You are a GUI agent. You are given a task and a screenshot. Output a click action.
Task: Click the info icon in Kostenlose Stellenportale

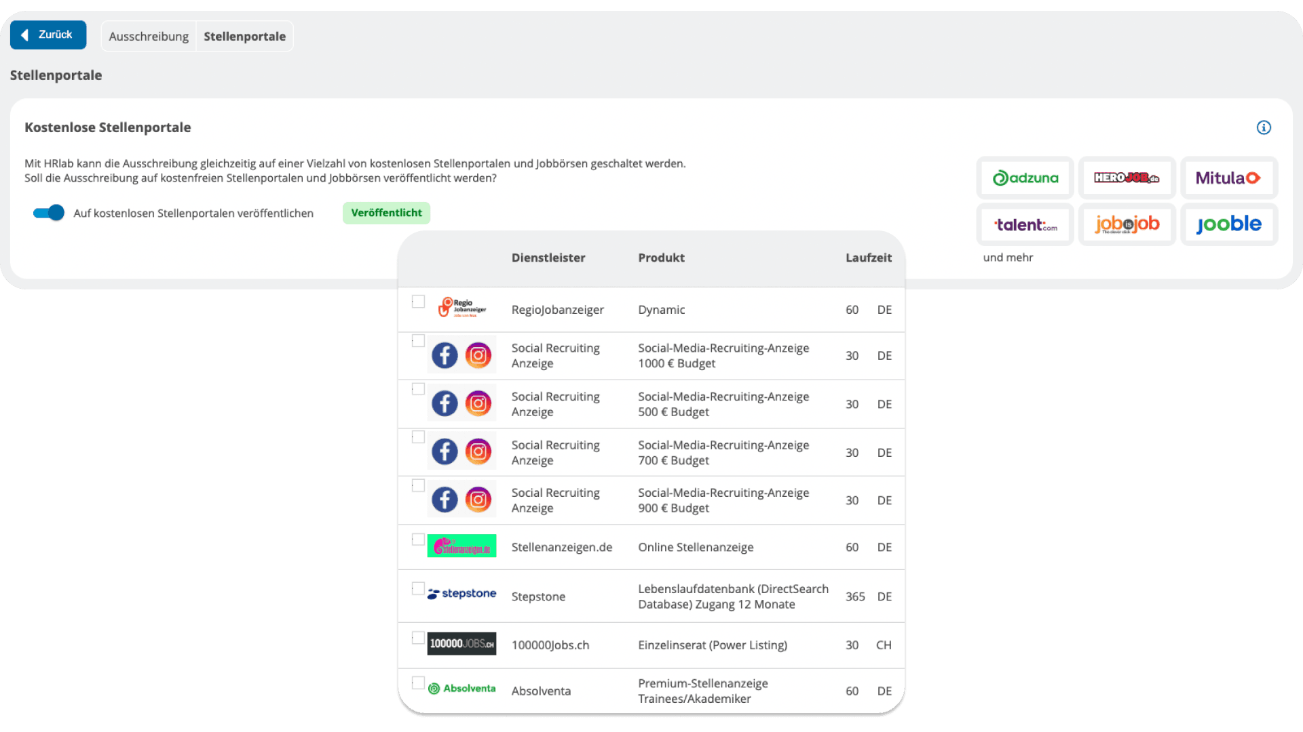click(x=1263, y=127)
